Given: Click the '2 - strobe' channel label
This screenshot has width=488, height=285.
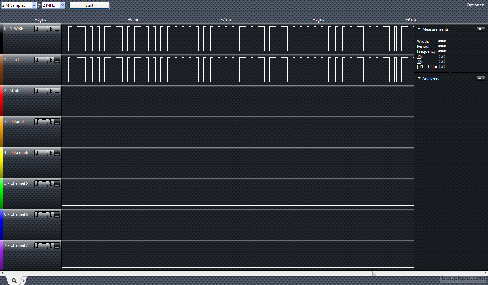Looking at the screenshot, I should pos(13,91).
